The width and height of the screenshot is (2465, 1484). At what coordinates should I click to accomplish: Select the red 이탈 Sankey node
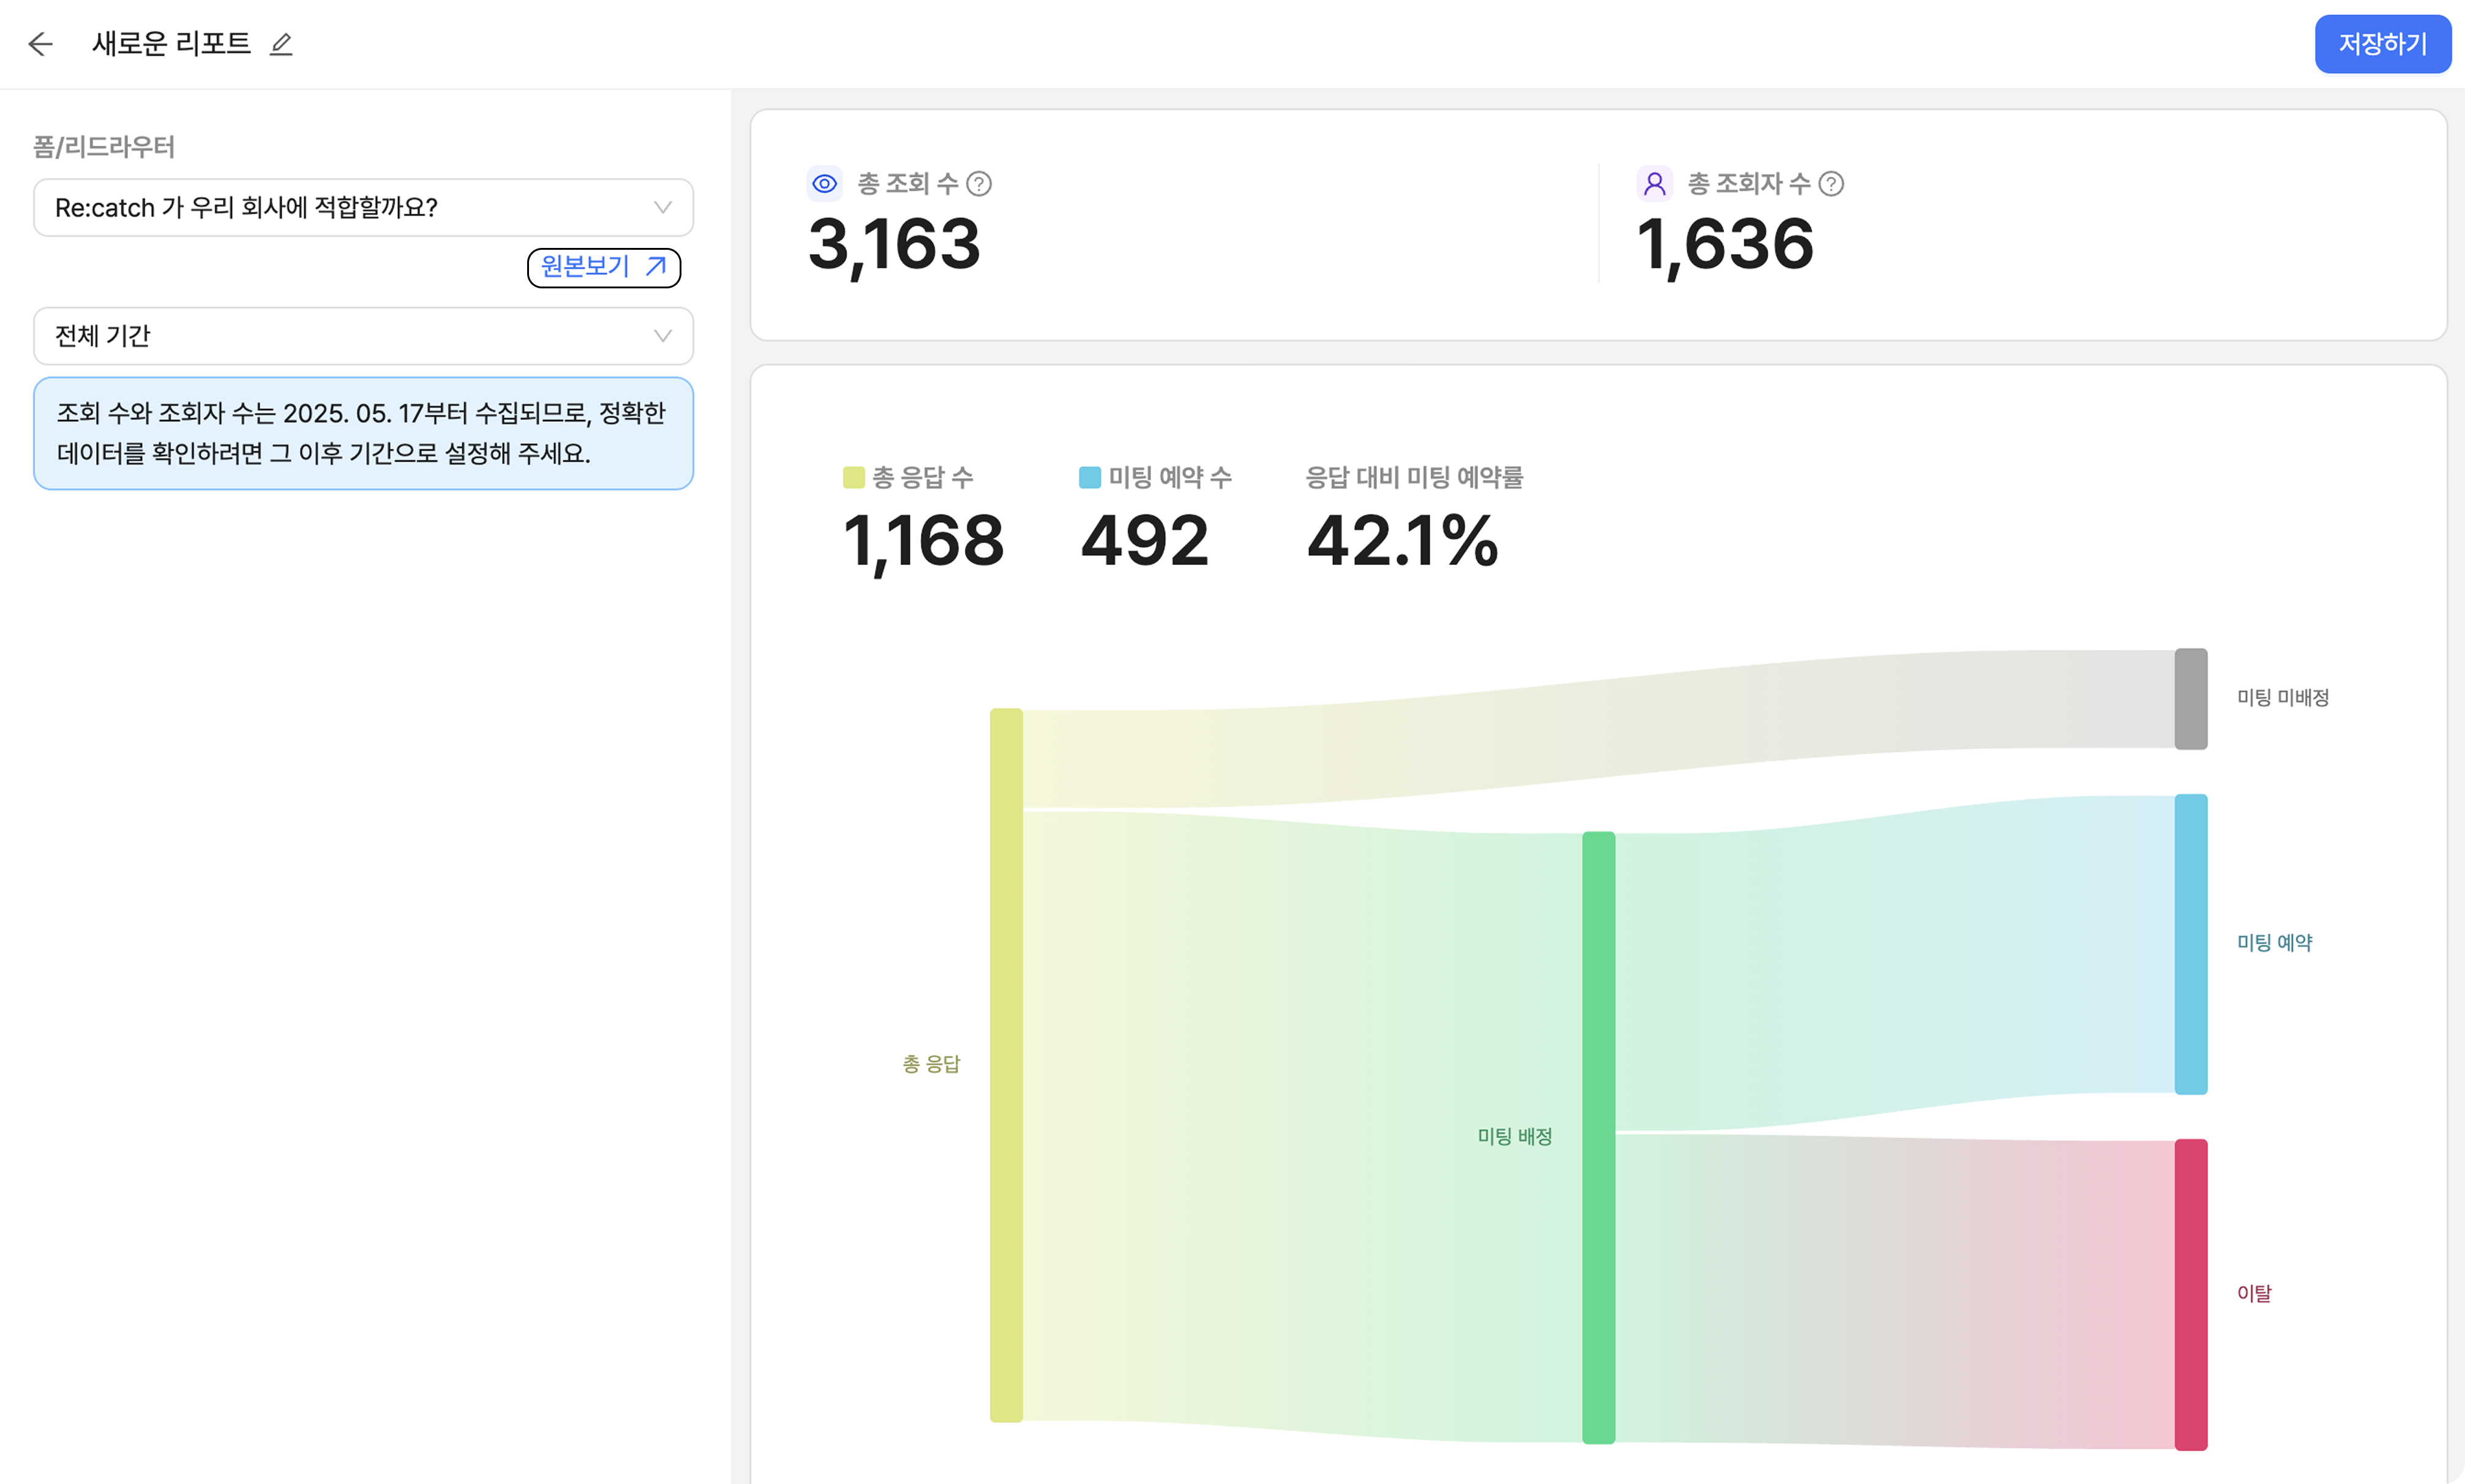coord(2190,1294)
